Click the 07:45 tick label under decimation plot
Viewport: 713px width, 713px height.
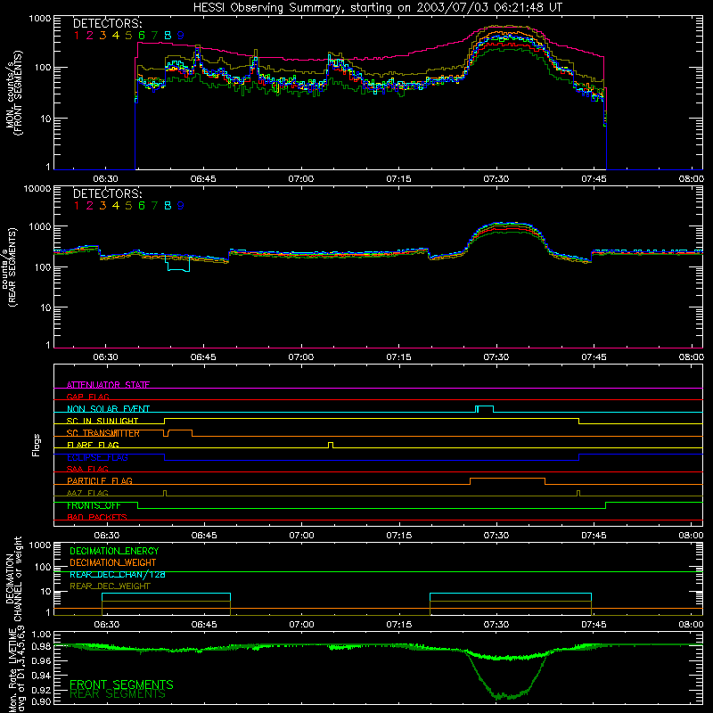tap(594, 625)
